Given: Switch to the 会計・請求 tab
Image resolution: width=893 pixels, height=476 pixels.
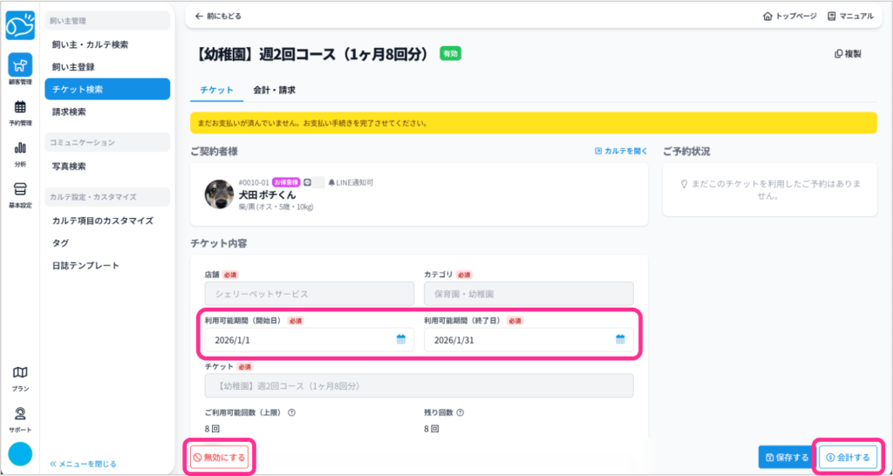Looking at the screenshot, I should pos(274,90).
